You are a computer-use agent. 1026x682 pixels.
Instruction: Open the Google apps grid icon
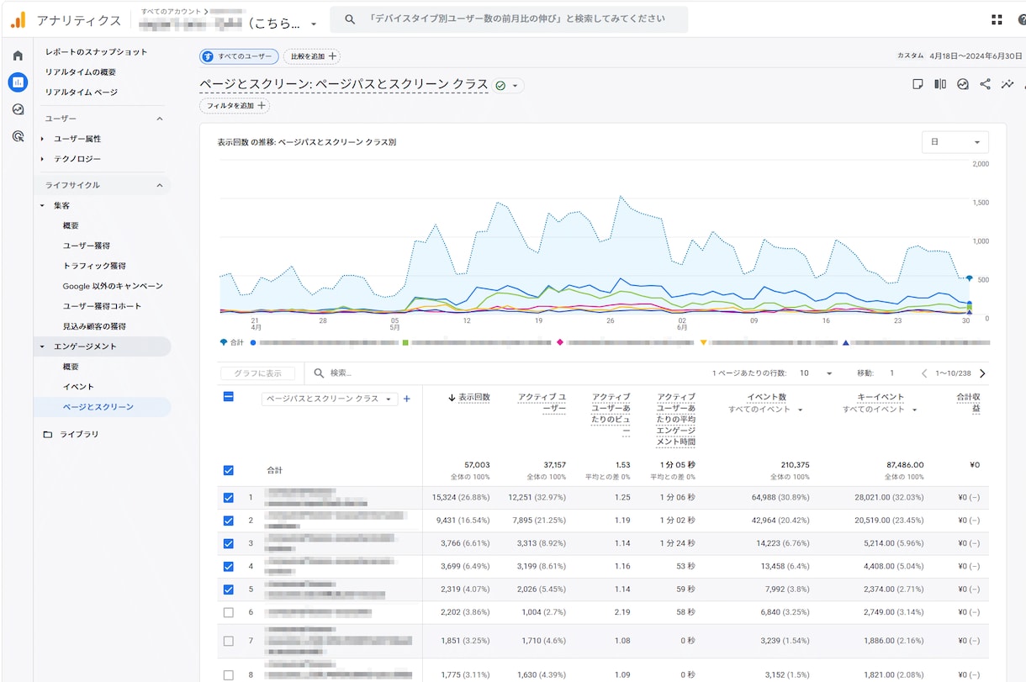[x=997, y=19]
